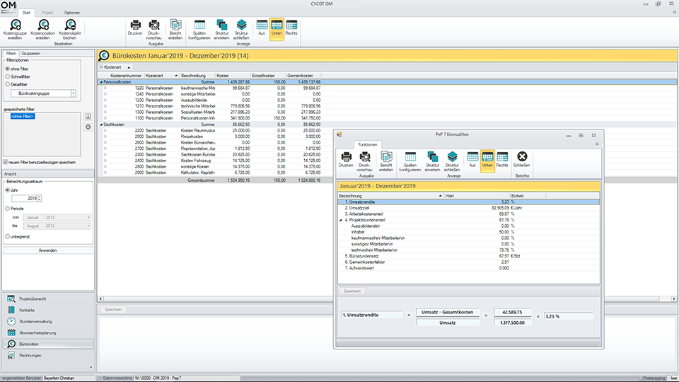Open Projektübersicht navigation item
The width and height of the screenshot is (679, 382).
coord(47,299)
